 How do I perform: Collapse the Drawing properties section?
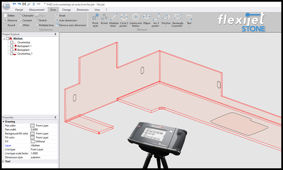tap(3, 122)
